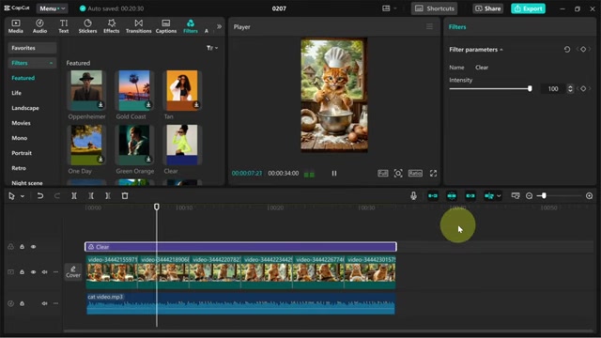Toggle Full quality preview button
601x338 pixels.
[383, 173]
